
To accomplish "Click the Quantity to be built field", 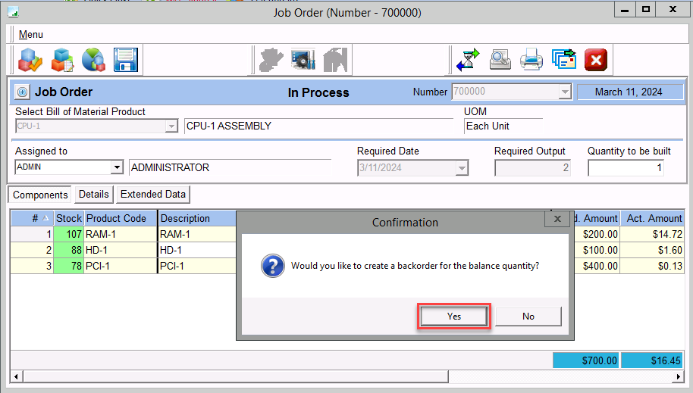I will pyautogui.click(x=626, y=167).
